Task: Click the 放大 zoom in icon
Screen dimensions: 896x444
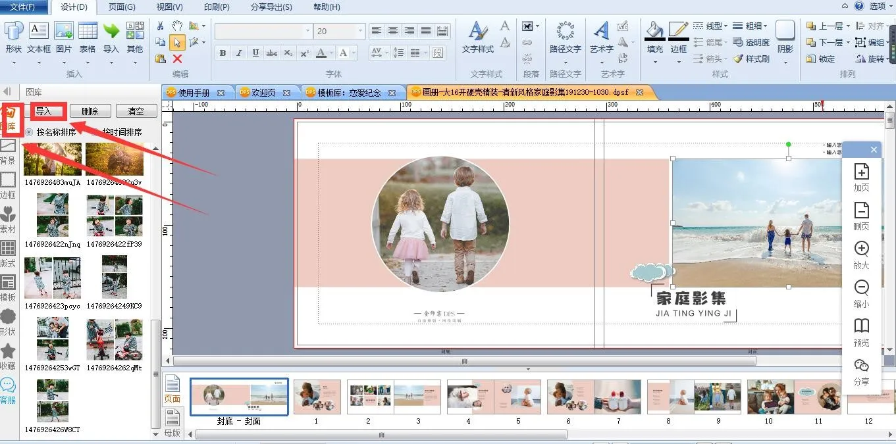Action: click(861, 249)
